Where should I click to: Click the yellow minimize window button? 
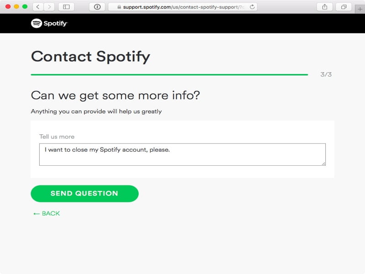click(16, 7)
